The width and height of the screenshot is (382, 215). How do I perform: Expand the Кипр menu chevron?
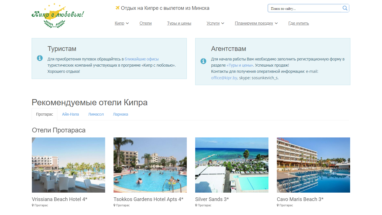click(x=127, y=24)
